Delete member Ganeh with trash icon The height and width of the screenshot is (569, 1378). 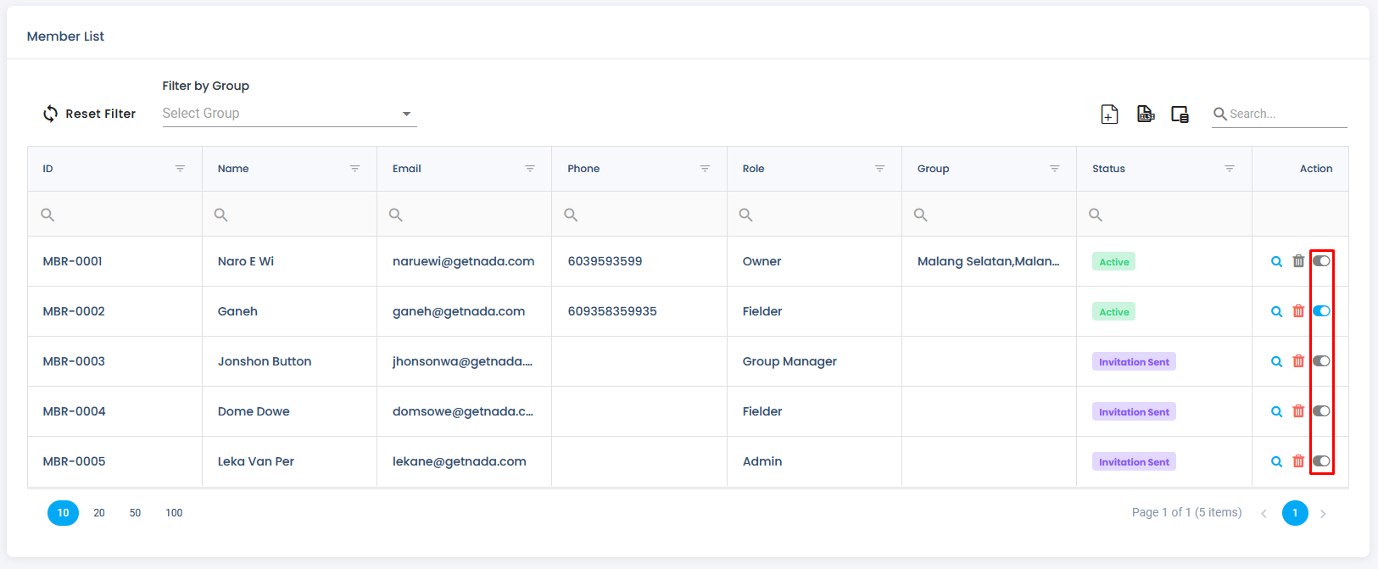1298,311
